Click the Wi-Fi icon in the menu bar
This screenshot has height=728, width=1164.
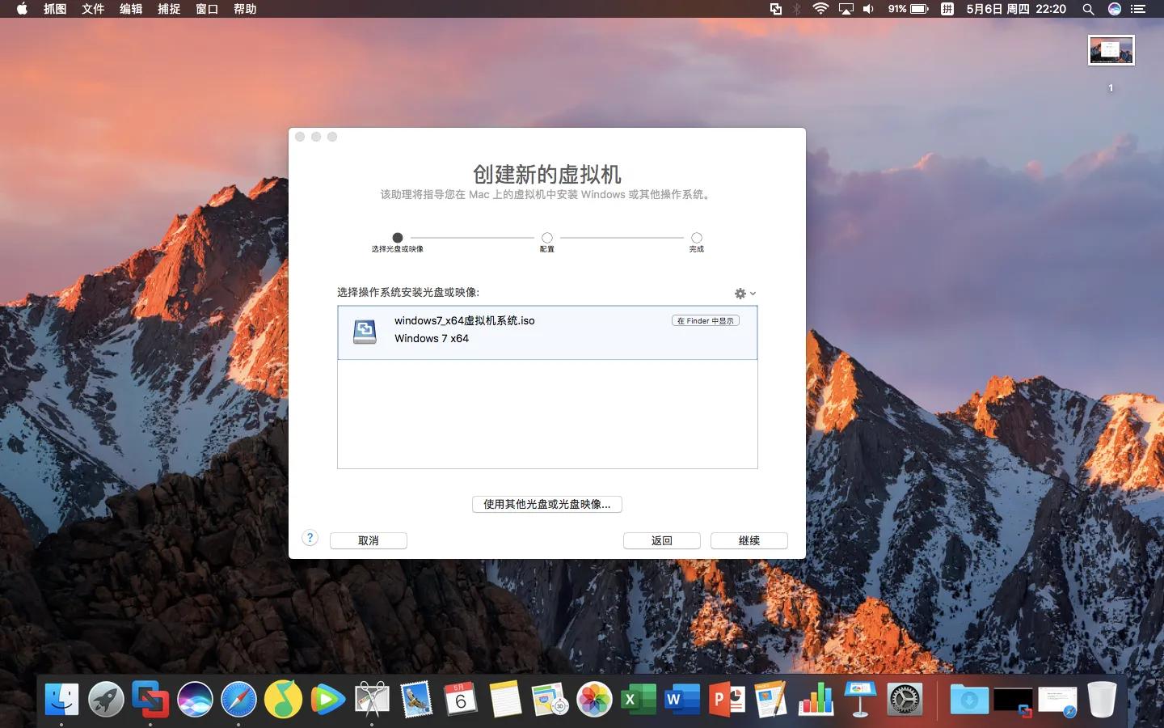(820, 10)
